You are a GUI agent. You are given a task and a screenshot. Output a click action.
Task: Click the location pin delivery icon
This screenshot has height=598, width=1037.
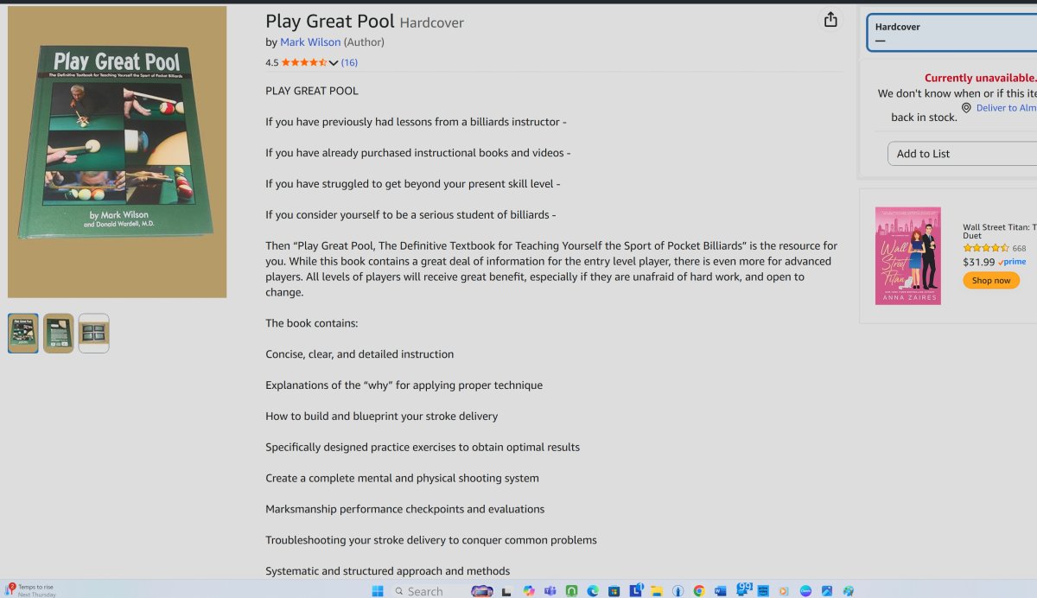[966, 108]
